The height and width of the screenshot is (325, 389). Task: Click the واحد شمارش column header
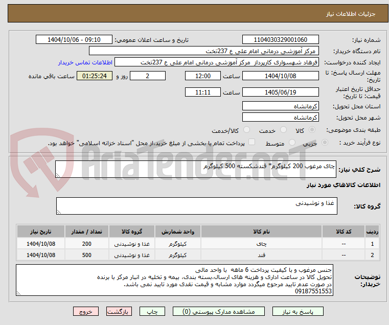[x=178, y=231]
